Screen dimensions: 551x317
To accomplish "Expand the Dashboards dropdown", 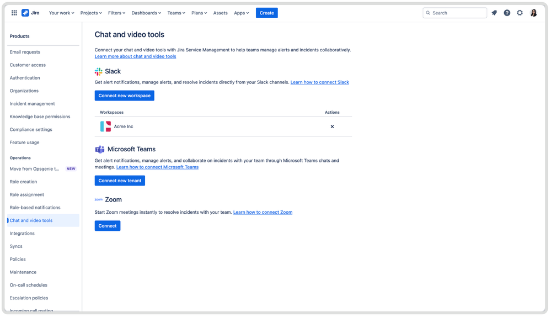I will (146, 13).
